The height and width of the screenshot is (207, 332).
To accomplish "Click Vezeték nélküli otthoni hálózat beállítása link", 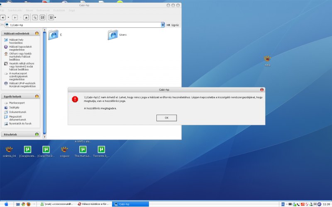I will pos(22,66).
